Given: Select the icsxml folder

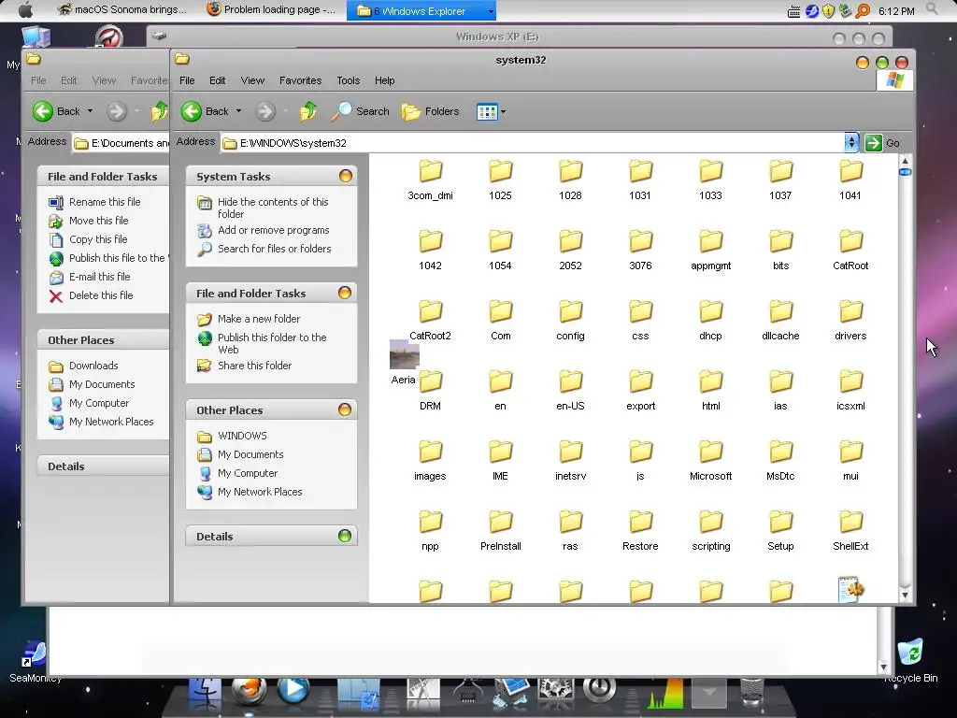Looking at the screenshot, I should [x=850, y=390].
